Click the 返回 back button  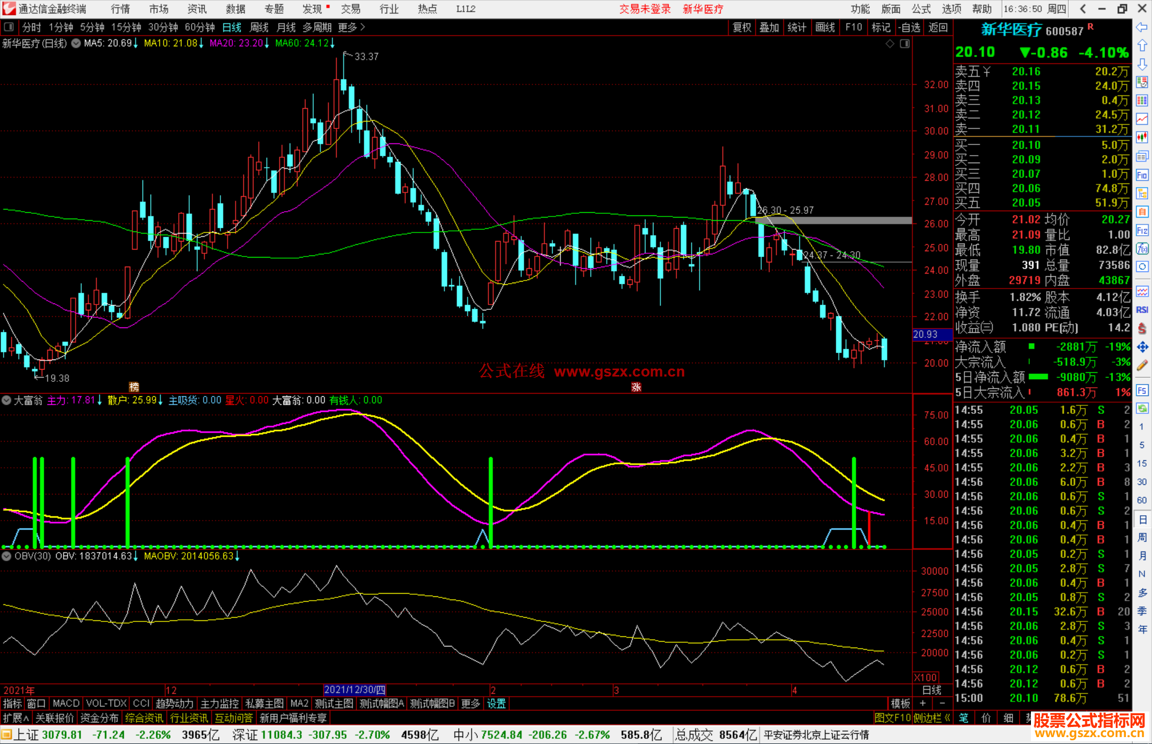[938, 27]
